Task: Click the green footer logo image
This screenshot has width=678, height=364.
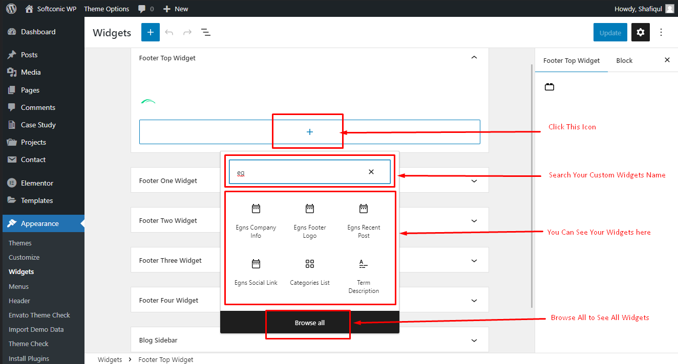Action: [149, 101]
